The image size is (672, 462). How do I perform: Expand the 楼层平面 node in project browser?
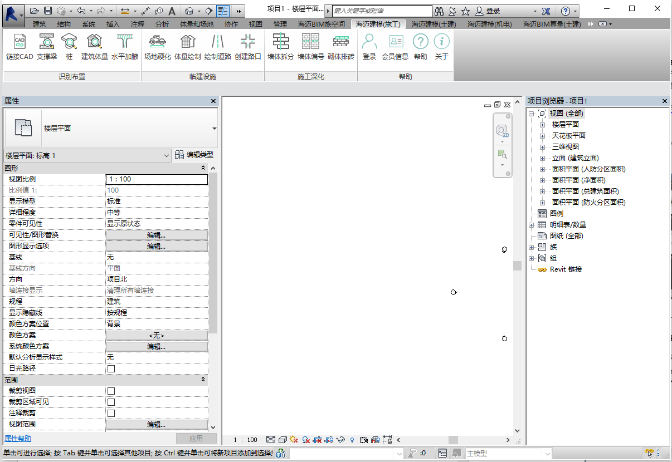tap(542, 125)
